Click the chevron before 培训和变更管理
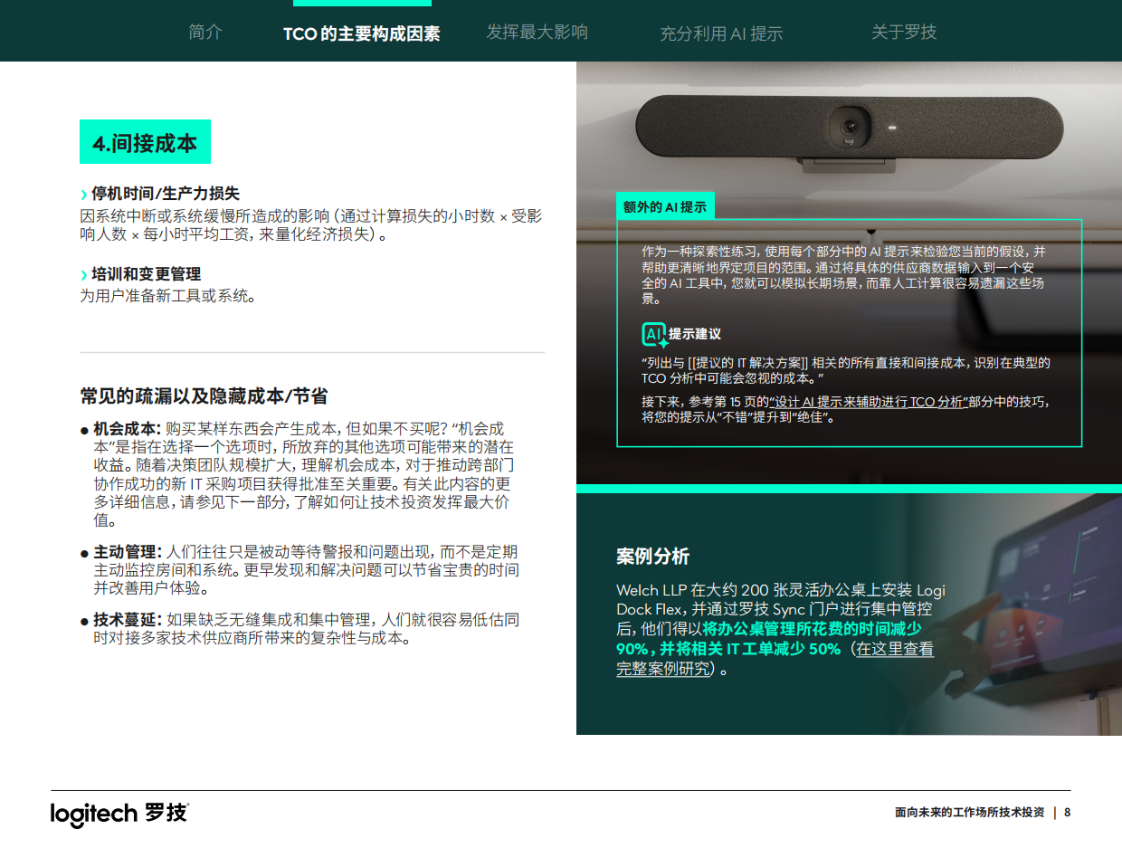 coord(83,275)
